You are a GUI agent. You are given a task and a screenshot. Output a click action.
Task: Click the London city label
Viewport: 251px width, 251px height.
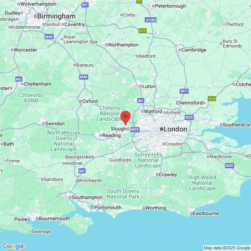[x=175, y=129]
